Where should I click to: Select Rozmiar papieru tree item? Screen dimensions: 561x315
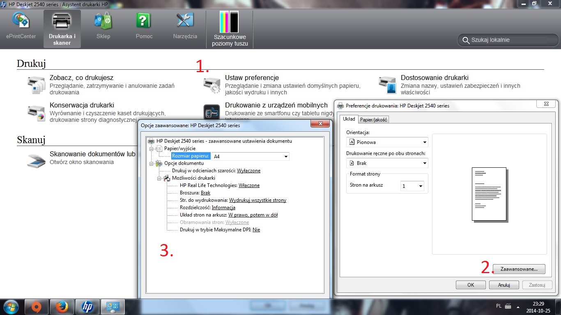[x=191, y=156]
